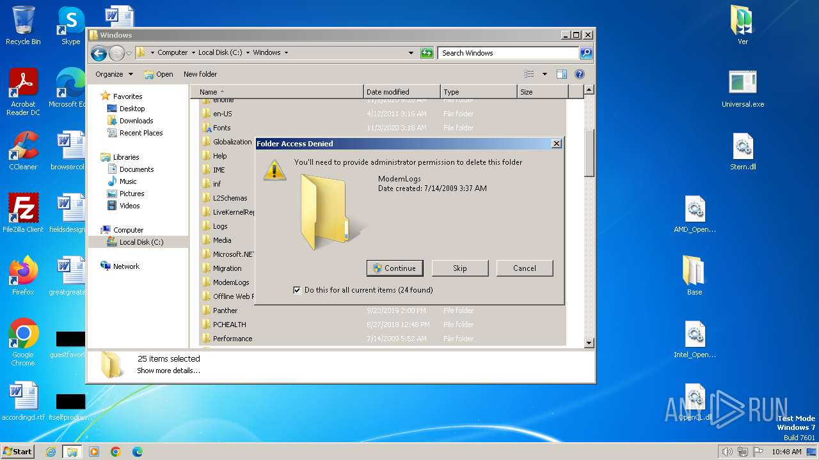Image resolution: width=819 pixels, height=460 pixels.
Task: Open the Start menu
Action: (x=17, y=452)
